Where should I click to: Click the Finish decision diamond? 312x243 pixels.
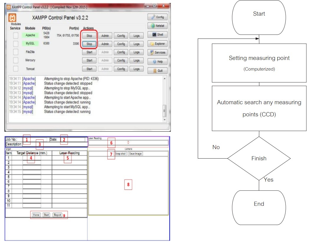(259, 159)
